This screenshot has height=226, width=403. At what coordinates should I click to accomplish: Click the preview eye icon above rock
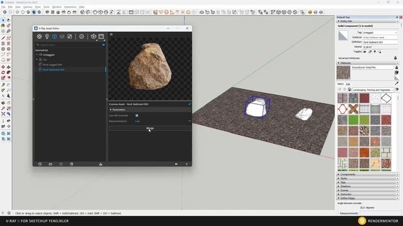coord(111,35)
